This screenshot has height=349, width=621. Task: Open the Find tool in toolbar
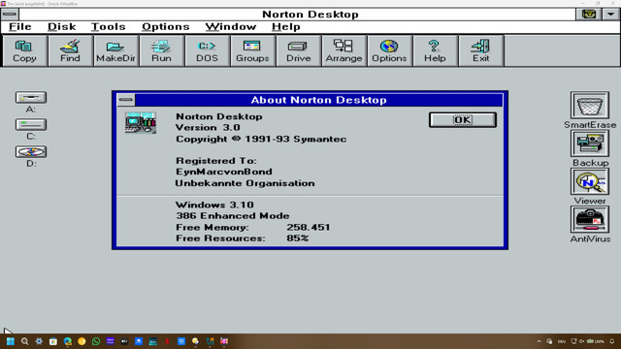(x=70, y=50)
